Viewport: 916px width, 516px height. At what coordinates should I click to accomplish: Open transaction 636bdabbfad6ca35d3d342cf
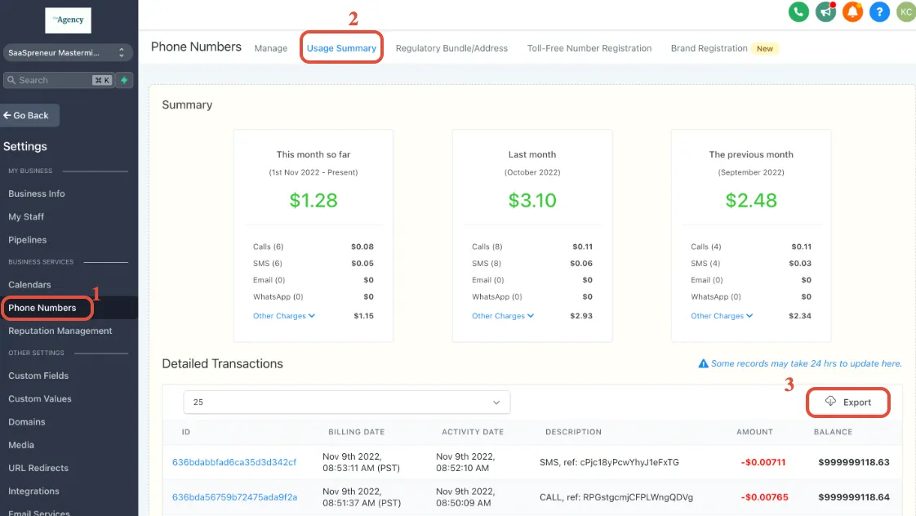click(x=234, y=462)
